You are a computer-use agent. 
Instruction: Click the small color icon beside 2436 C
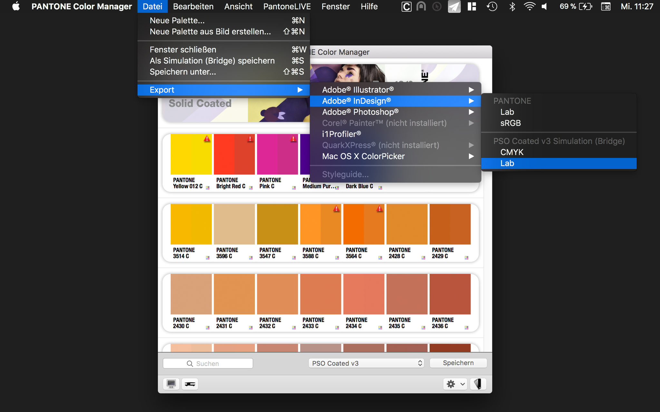466,328
